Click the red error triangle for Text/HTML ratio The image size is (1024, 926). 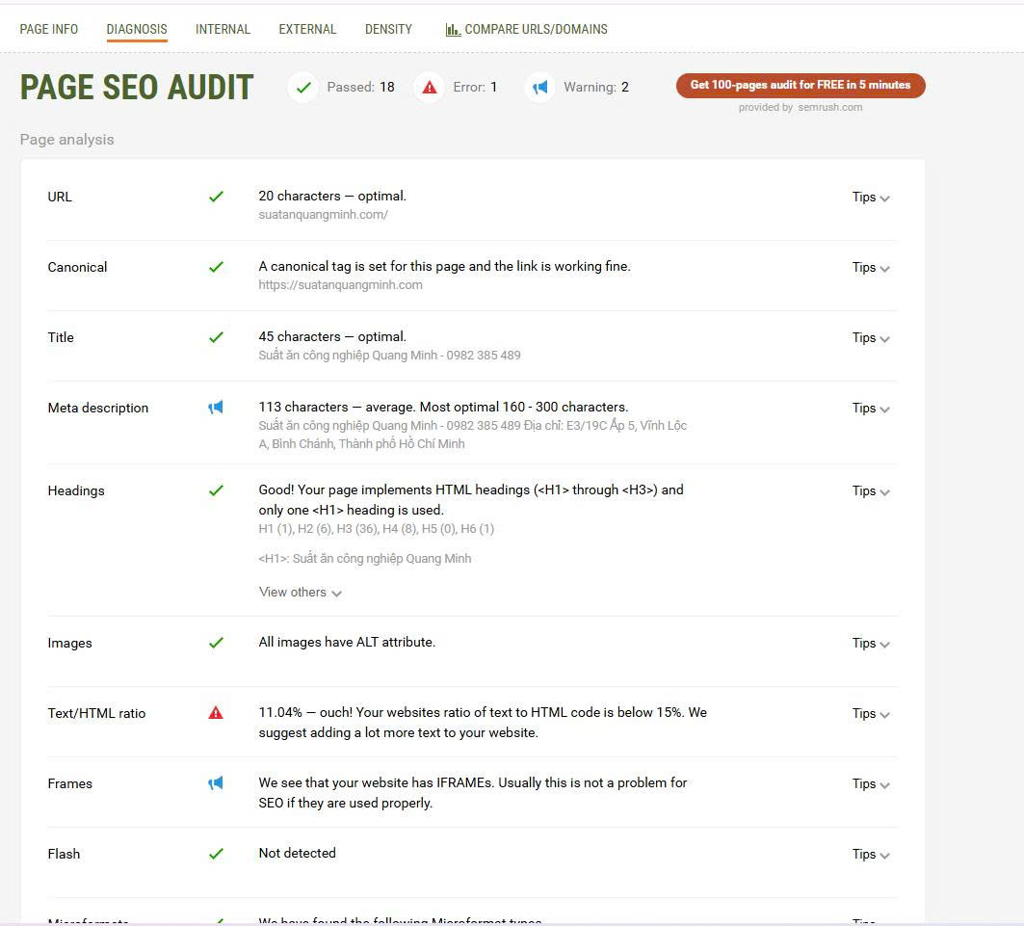(x=216, y=713)
